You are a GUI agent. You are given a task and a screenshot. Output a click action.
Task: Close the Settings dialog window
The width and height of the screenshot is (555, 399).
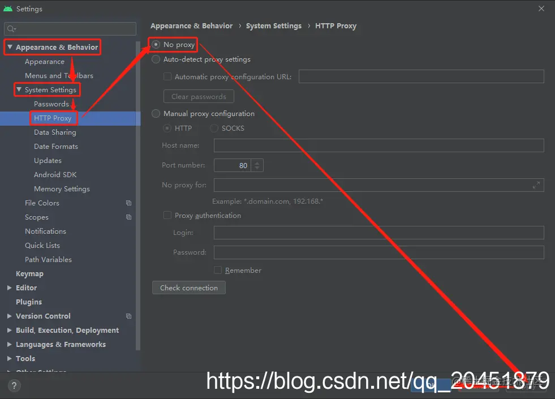pos(541,8)
